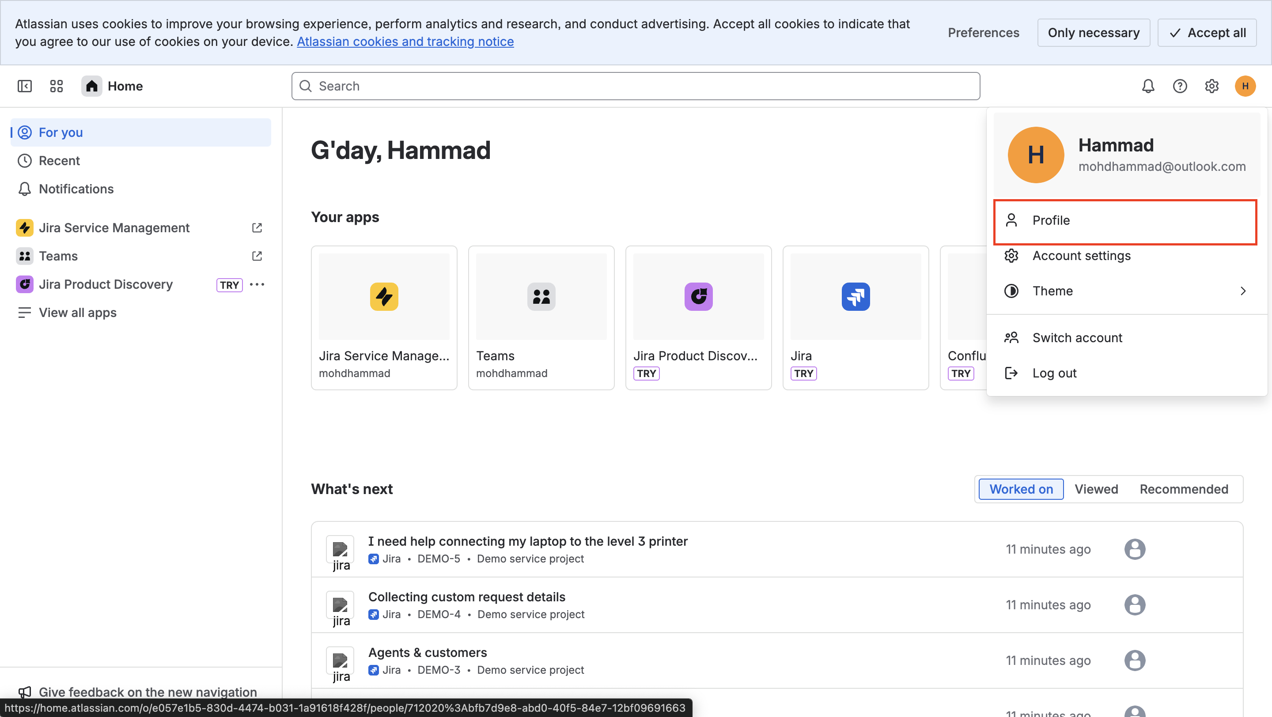Switch to the Recommended filter

click(1184, 489)
